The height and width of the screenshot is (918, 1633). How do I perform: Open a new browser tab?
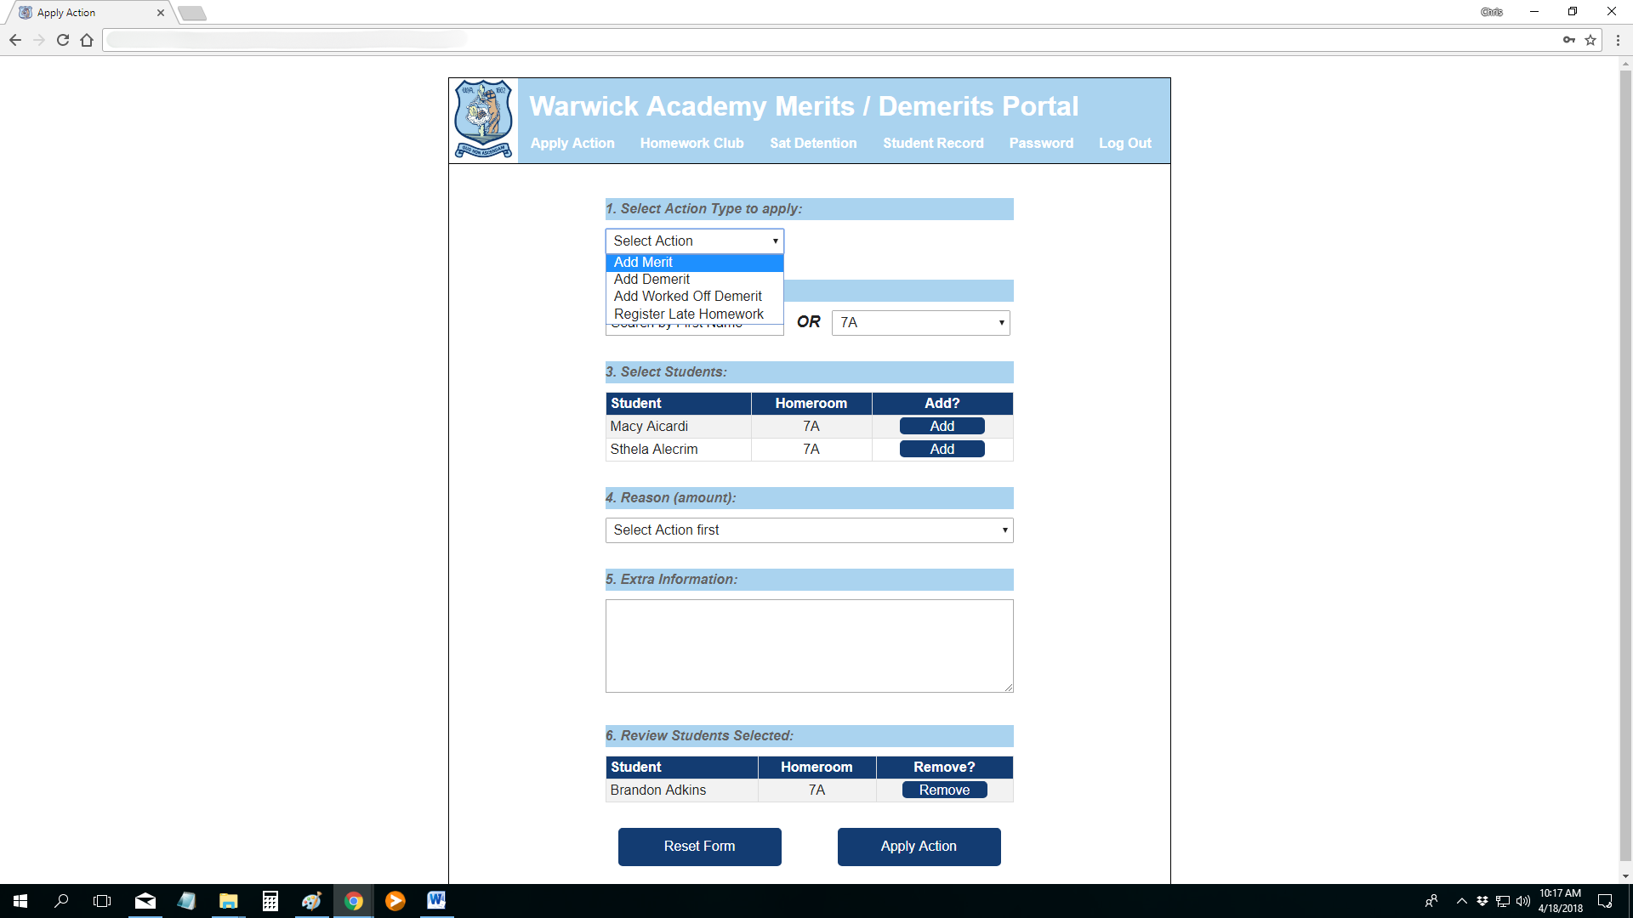192,13
